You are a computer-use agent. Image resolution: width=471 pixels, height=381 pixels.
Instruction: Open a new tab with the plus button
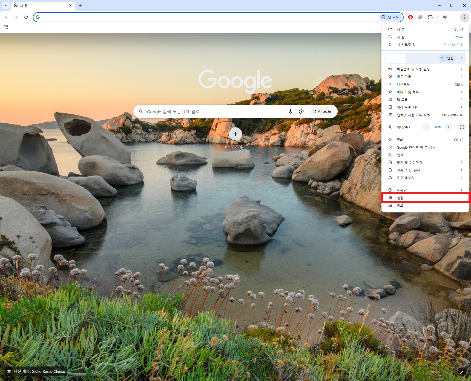pyautogui.click(x=80, y=5)
